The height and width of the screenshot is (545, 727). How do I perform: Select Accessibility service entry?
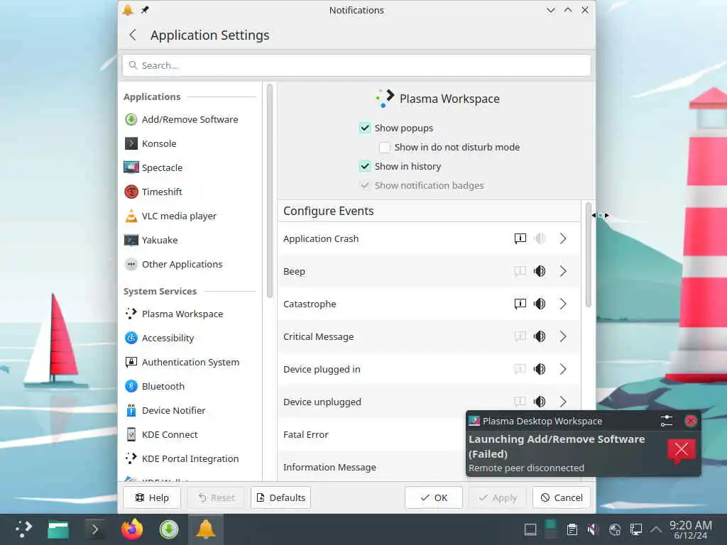click(190, 338)
